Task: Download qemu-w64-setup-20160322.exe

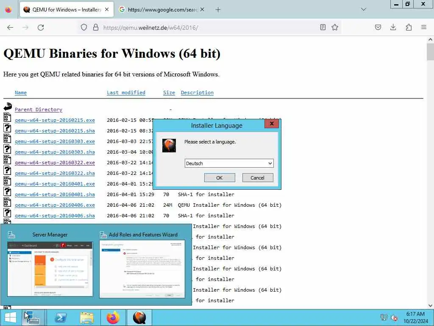Action: (55, 163)
